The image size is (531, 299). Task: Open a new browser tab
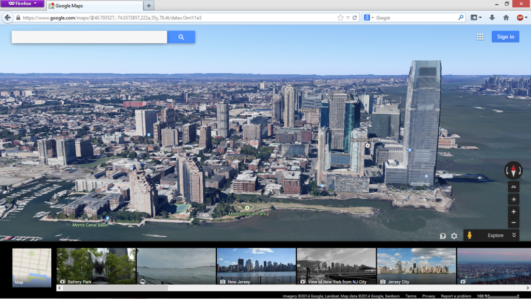coord(149,6)
